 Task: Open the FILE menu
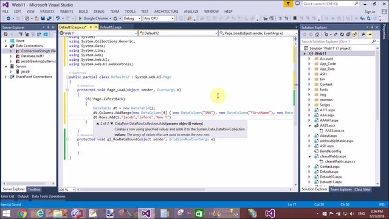click(x=5, y=12)
